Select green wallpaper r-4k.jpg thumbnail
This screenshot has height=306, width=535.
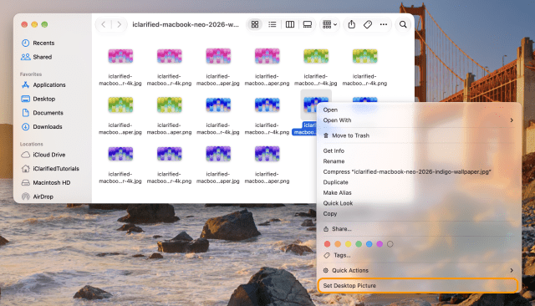pos(316,56)
